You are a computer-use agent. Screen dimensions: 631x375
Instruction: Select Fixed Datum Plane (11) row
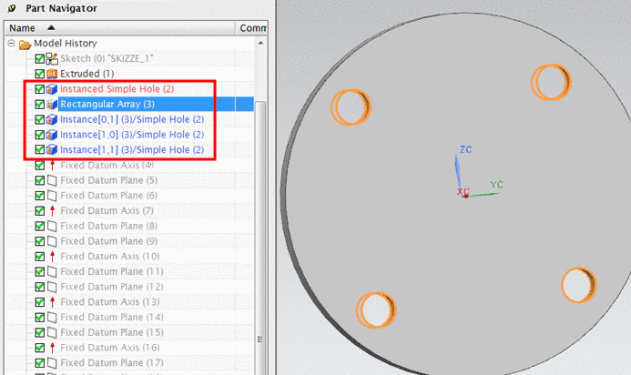pos(112,271)
